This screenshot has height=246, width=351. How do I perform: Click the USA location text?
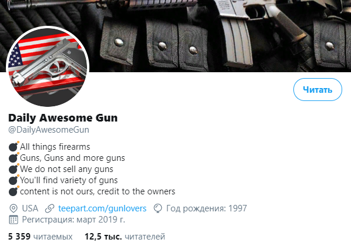pos(30,208)
